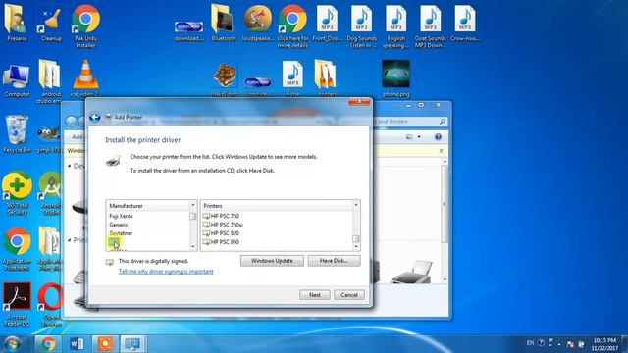Click the Printers list scrollbar thumb
Screen dimensions: 628x353
click(355, 239)
